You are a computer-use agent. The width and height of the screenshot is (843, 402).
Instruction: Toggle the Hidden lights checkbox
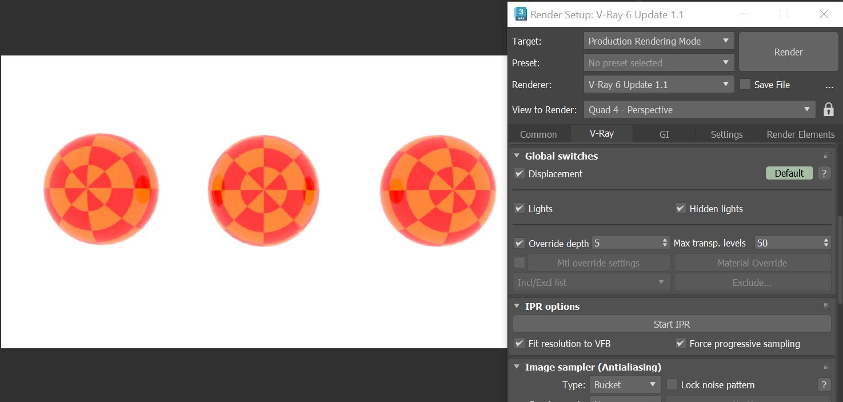click(680, 209)
